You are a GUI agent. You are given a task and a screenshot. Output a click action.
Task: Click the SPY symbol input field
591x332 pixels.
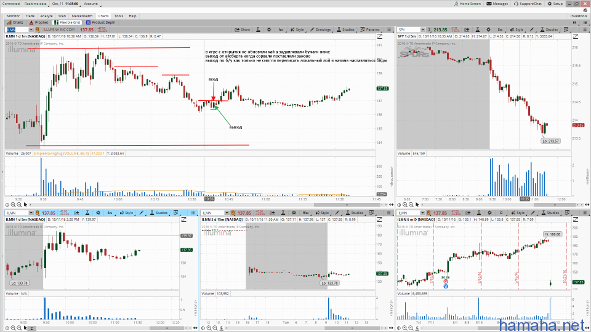pyautogui.click(x=409, y=30)
